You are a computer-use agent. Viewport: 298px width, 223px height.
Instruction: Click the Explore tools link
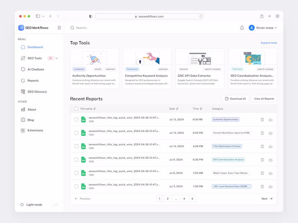tap(269, 43)
